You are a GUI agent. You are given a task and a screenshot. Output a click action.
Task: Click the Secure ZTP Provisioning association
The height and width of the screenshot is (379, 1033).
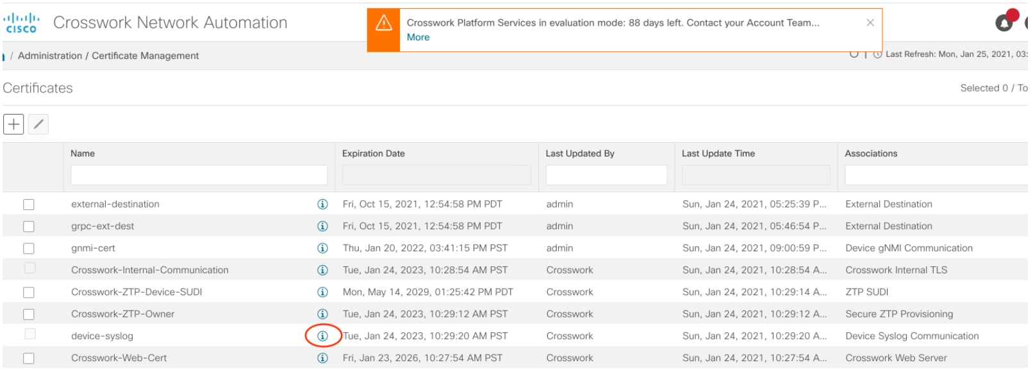coord(899,314)
